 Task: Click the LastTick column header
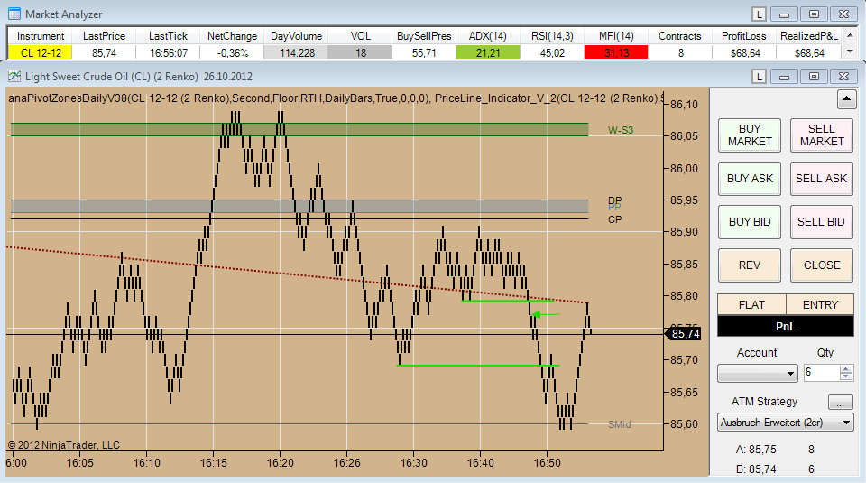point(168,36)
